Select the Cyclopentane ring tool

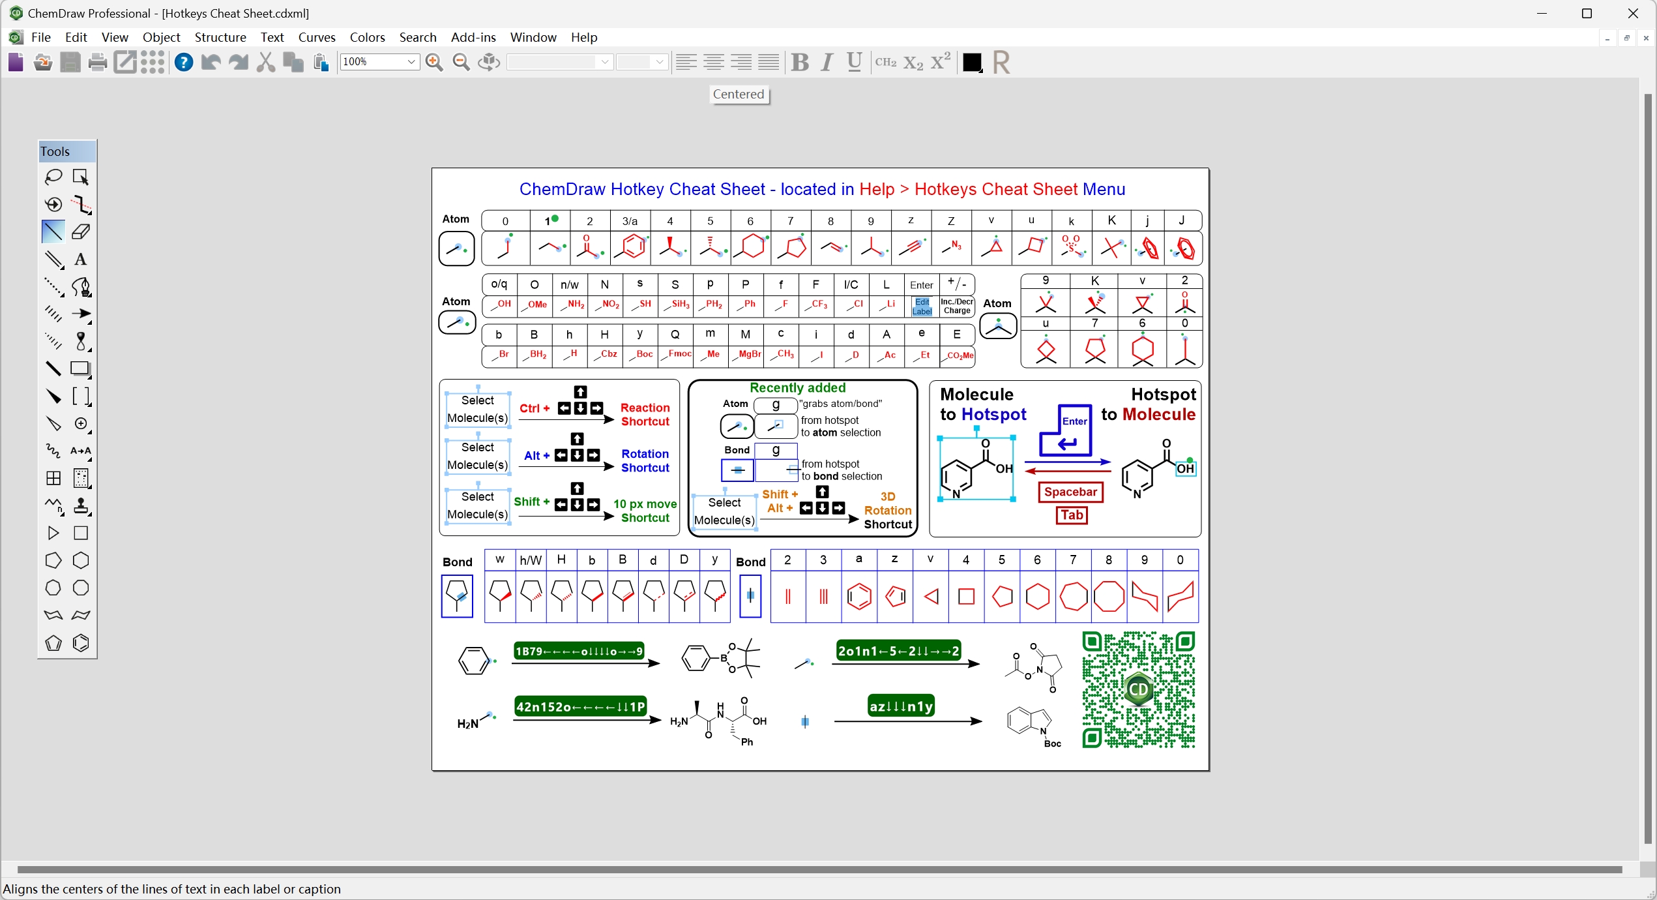pos(53,560)
